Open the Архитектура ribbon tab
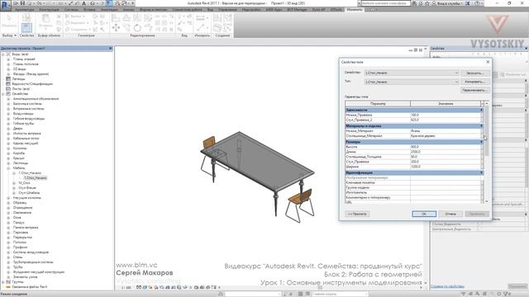This screenshot has height=297, width=529. pos(24,10)
